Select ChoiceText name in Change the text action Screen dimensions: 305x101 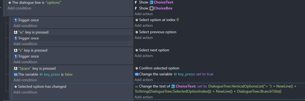[x=185, y=86]
